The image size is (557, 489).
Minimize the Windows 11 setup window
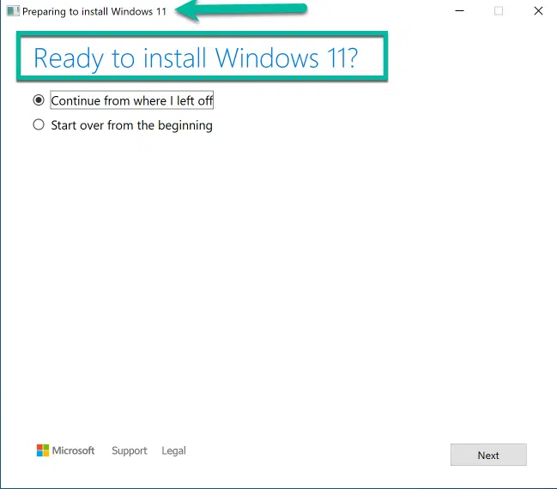(x=459, y=11)
